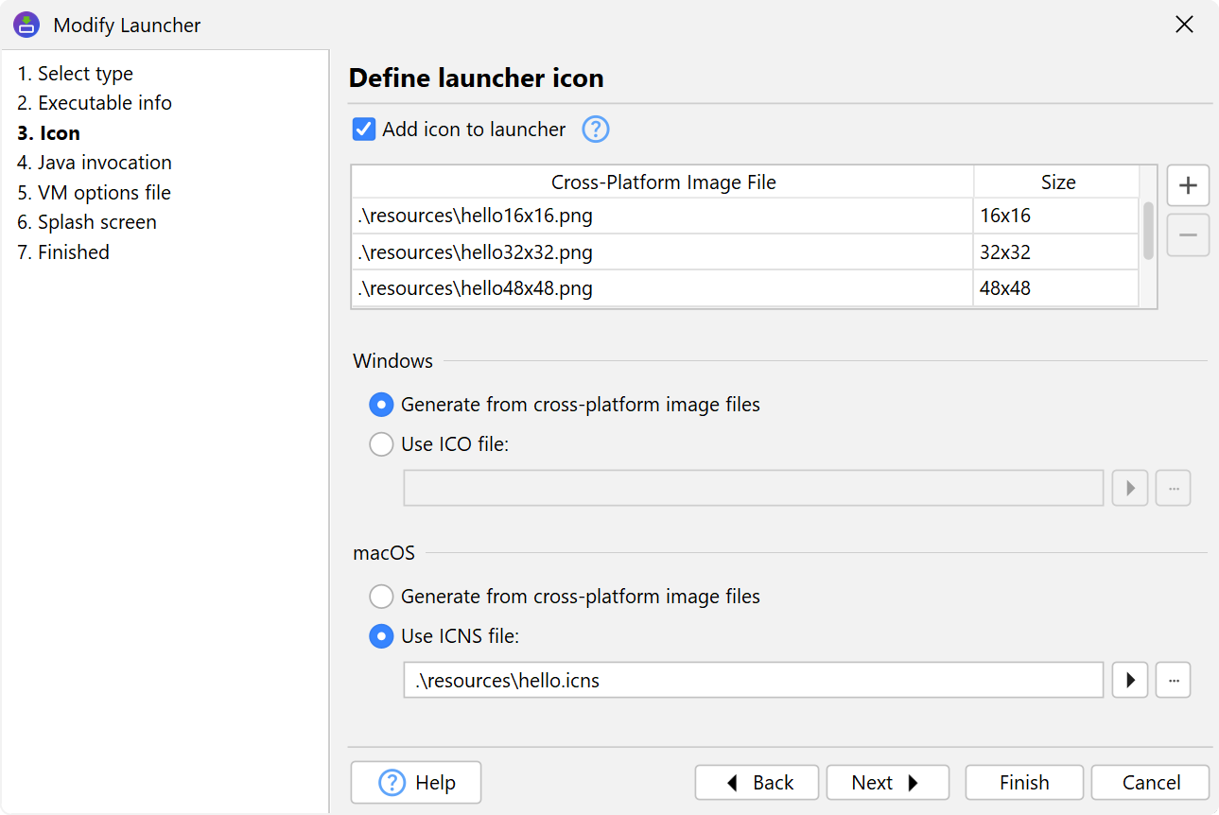Click the install4j icon in title bar

click(26, 26)
